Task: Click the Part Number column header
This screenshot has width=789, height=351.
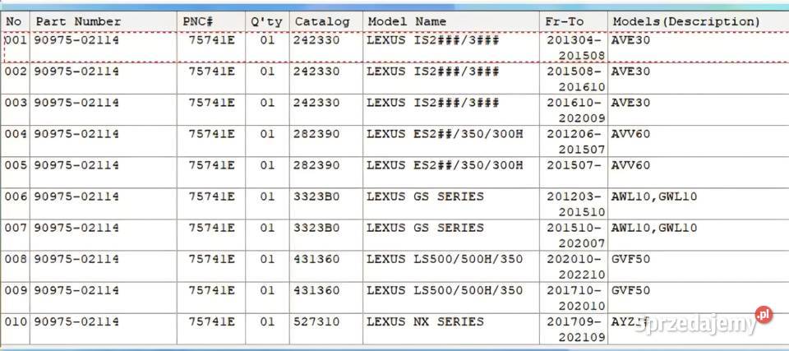Action: click(78, 21)
